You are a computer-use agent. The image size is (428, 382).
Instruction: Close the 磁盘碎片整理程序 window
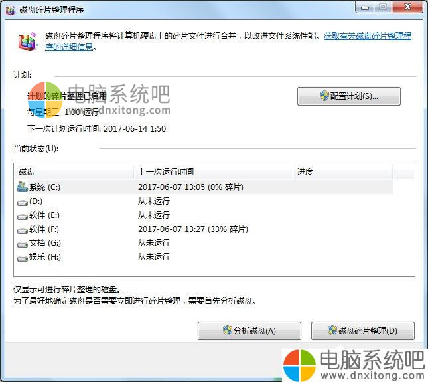tap(405, 7)
